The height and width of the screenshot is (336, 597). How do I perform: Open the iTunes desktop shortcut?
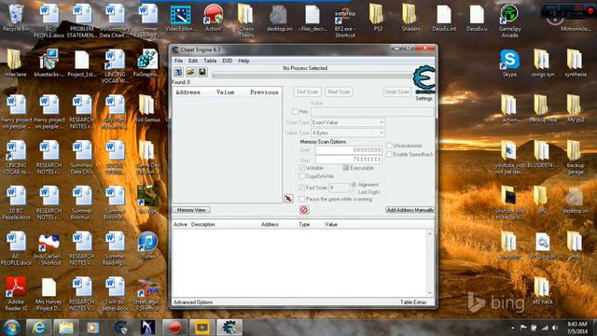pos(147,245)
